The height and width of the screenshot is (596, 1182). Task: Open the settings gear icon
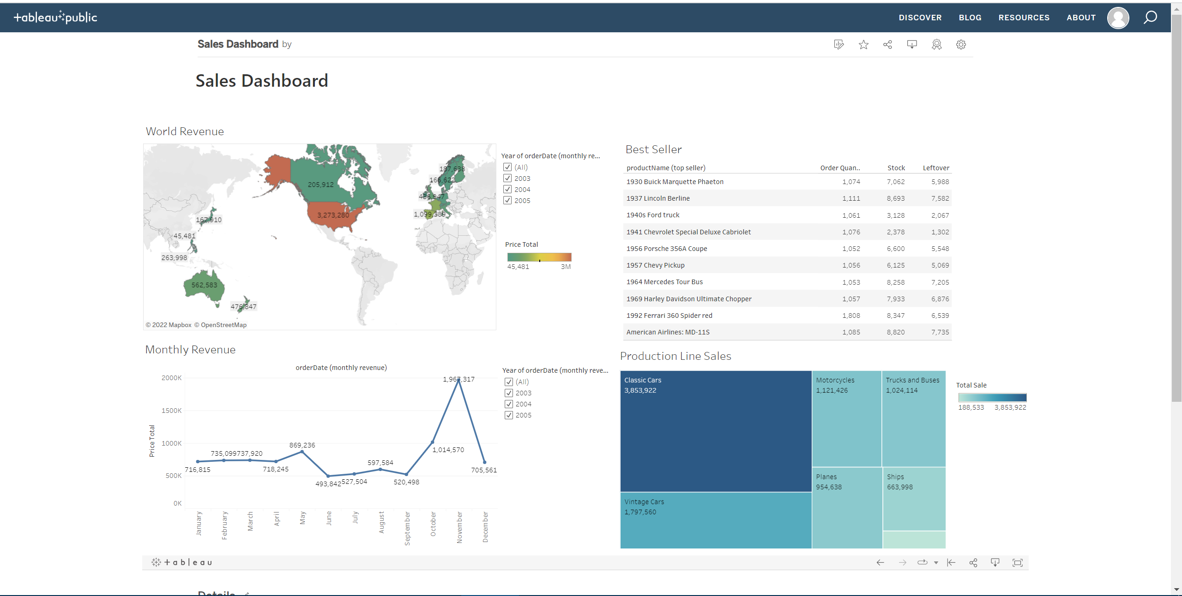point(961,44)
